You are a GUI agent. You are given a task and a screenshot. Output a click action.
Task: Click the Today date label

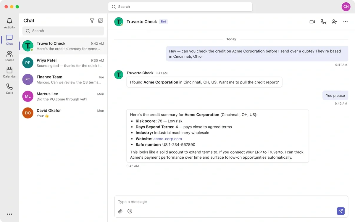click(x=231, y=39)
